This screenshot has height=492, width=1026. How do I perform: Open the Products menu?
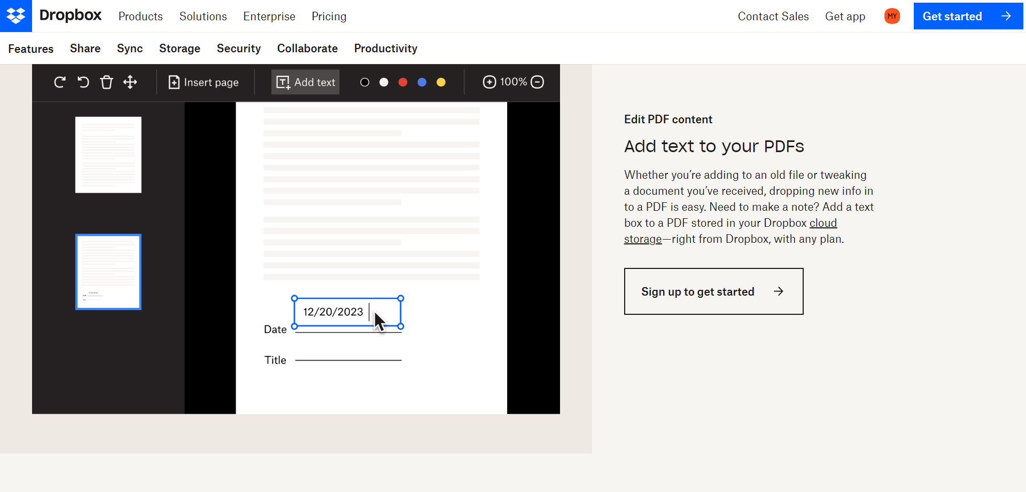(140, 16)
